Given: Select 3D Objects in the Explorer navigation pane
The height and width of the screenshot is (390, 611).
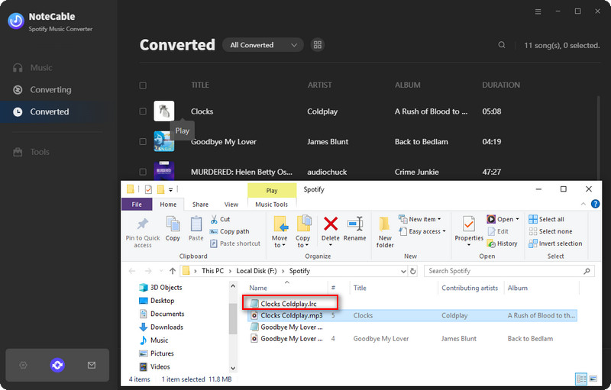Looking at the screenshot, I should click(160, 287).
